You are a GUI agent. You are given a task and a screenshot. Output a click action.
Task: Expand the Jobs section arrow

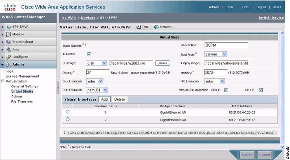coord(2,50)
